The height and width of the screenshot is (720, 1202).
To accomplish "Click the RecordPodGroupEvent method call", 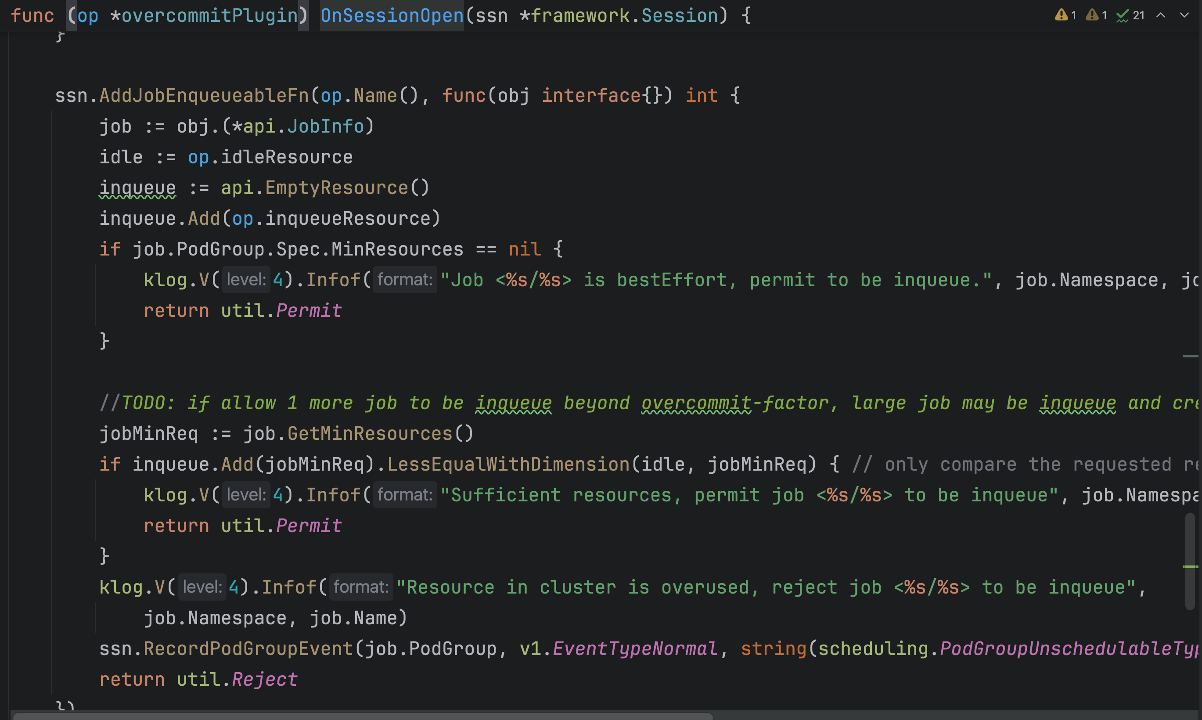I will (248, 649).
